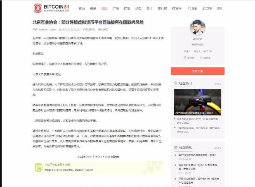This screenshot has height=187, width=255.
Task: Click the 社区热帖 section header icon
Action: pyautogui.click(x=176, y=148)
